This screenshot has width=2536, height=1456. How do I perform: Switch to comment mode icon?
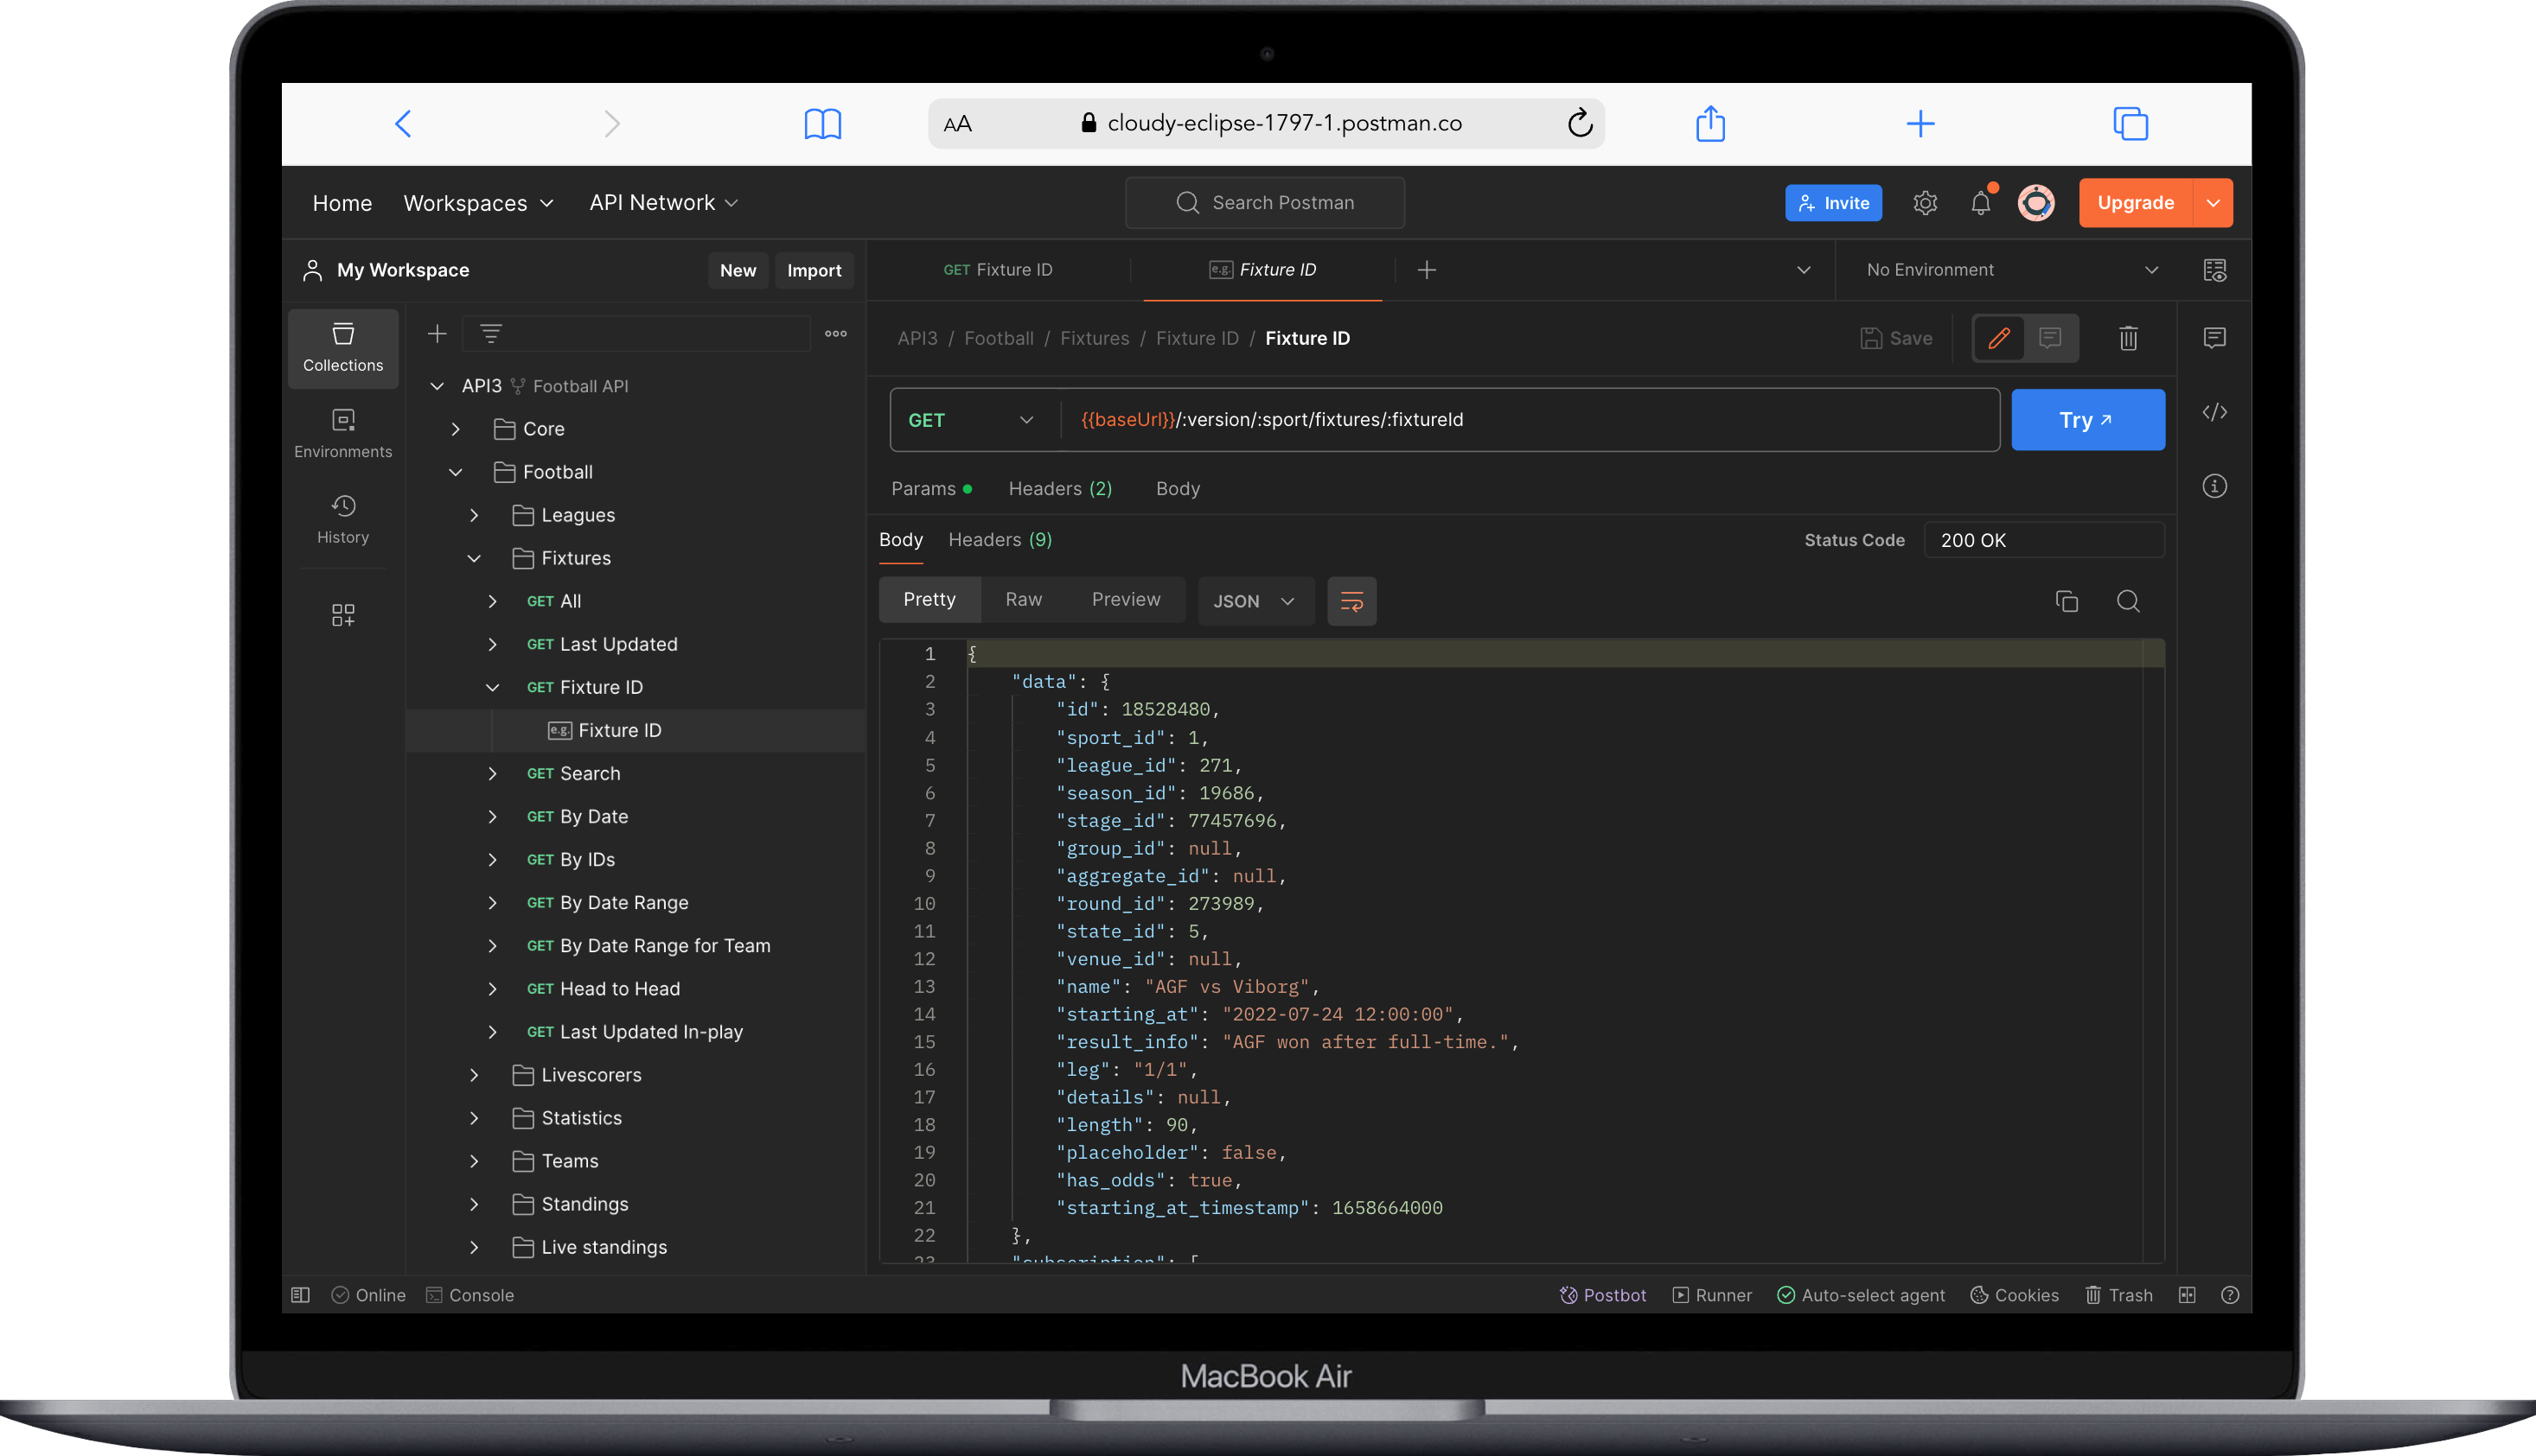click(2050, 338)
